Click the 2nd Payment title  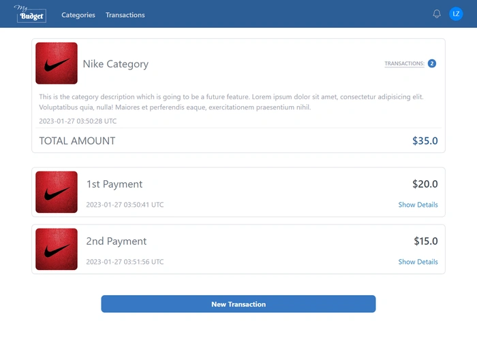[x=117, y=241]
